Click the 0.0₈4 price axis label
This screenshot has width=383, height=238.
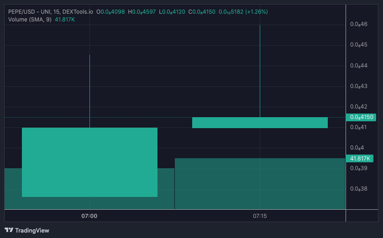(357, 148)
